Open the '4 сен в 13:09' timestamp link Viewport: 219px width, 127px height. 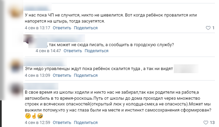(x=37, y=75)
